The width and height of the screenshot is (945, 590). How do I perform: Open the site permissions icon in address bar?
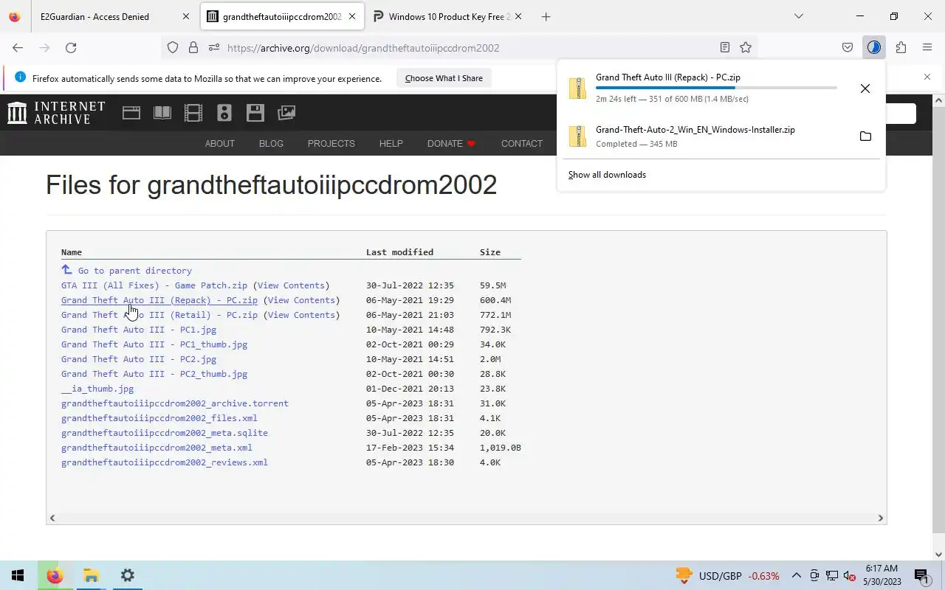coord(214,48)
